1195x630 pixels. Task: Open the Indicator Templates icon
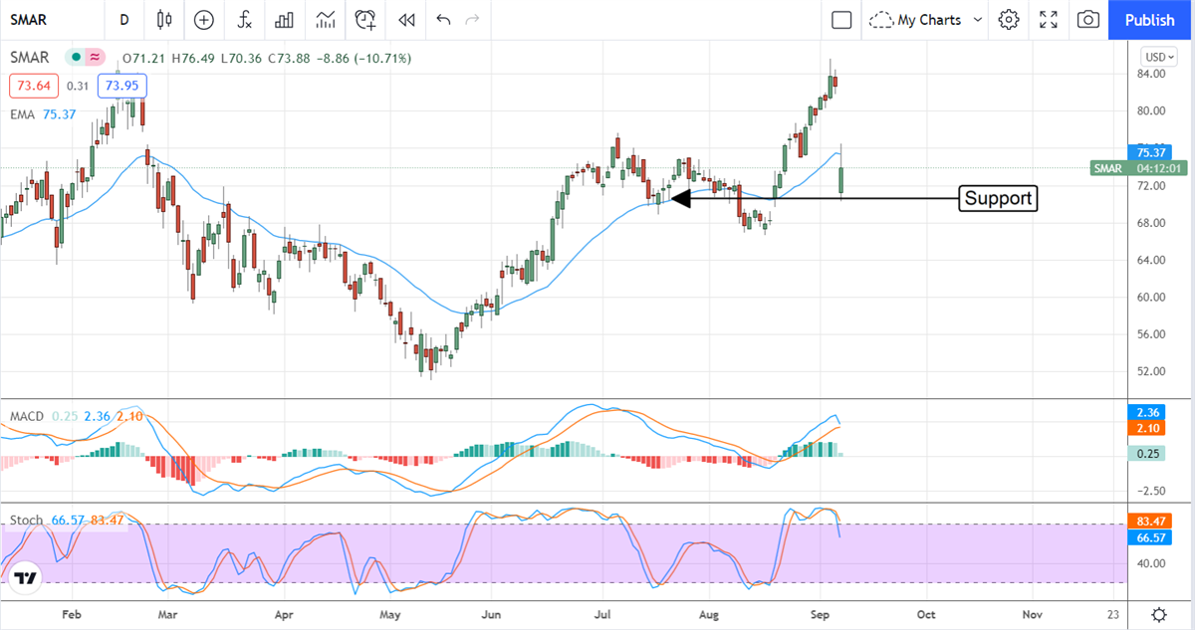(x=325, y=20)
